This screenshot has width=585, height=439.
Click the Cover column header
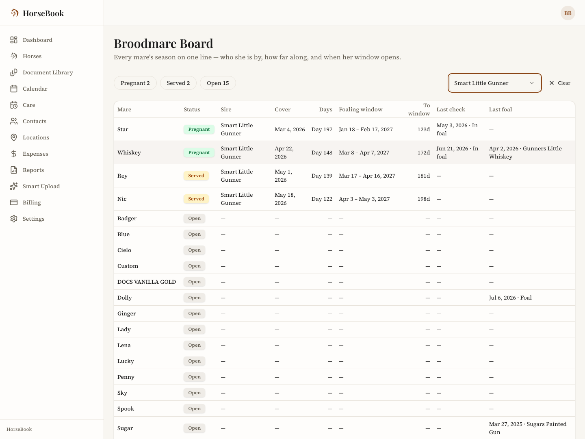[283, 109]
